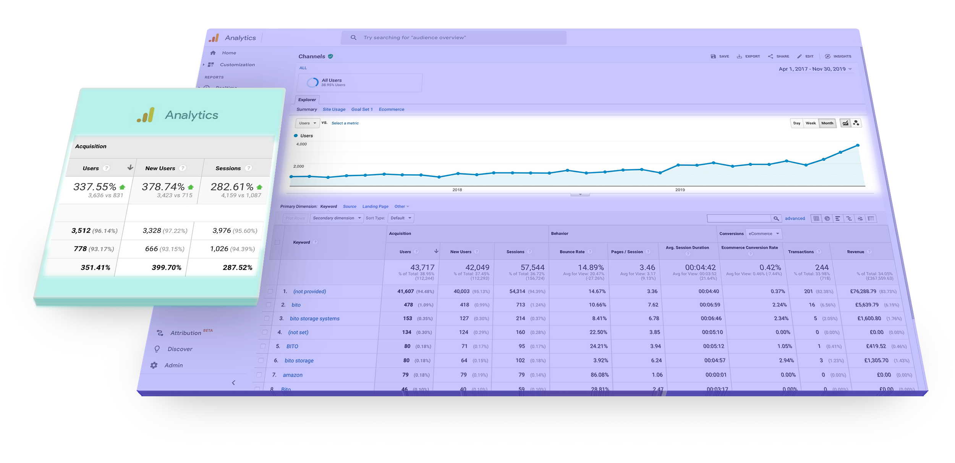Click the advanced filter link
The width and height of the screenshot is (955, 463).
[x=795, y=219]
